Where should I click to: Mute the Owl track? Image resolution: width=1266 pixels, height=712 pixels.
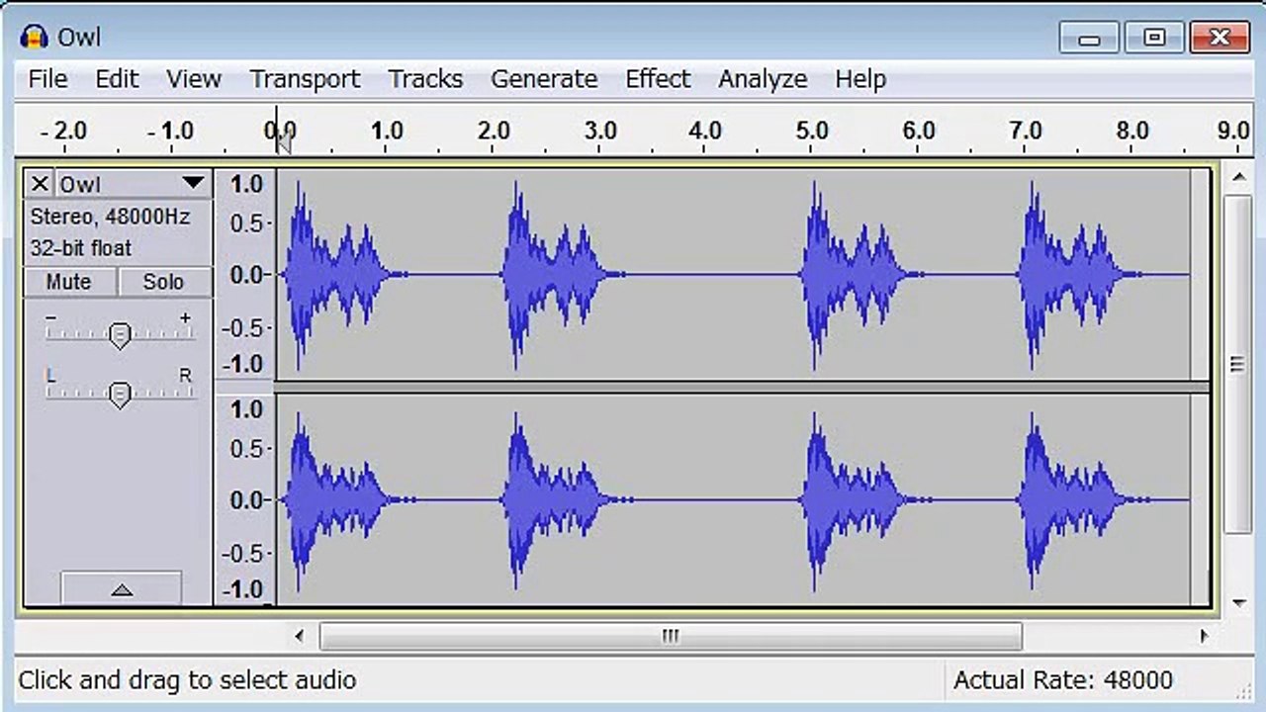68,282
